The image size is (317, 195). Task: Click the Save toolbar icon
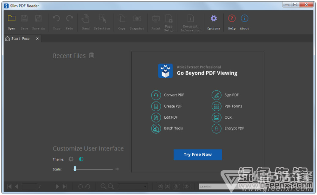click(x=24, y=19)
